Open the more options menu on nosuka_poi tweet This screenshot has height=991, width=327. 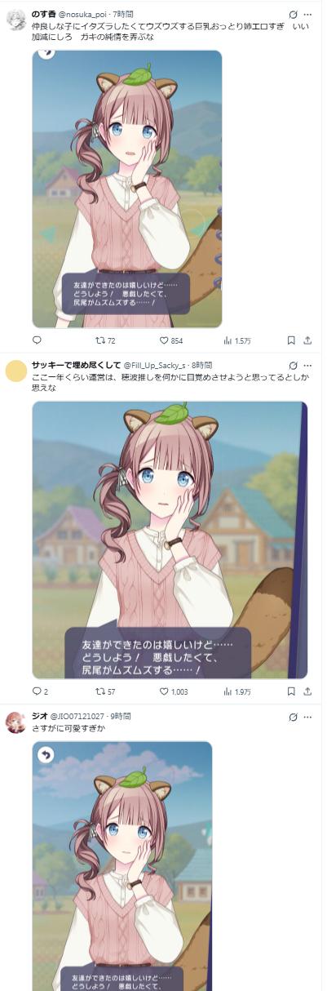tap(307, 15)
